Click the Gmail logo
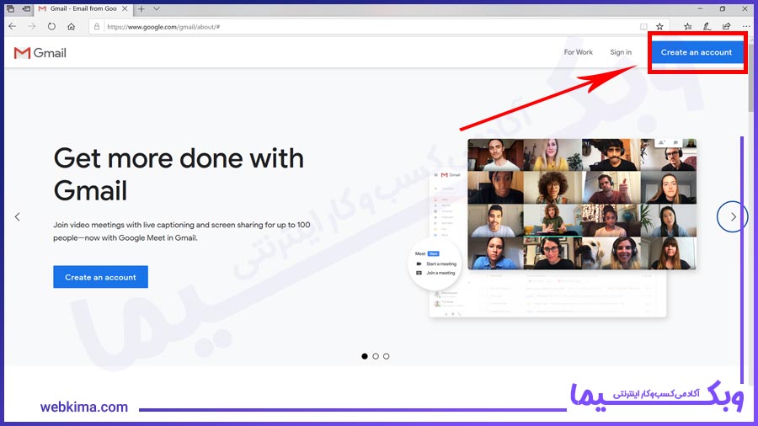Viewport: 758px width, 426px height. pyautogui.click(x=40, y=53)
